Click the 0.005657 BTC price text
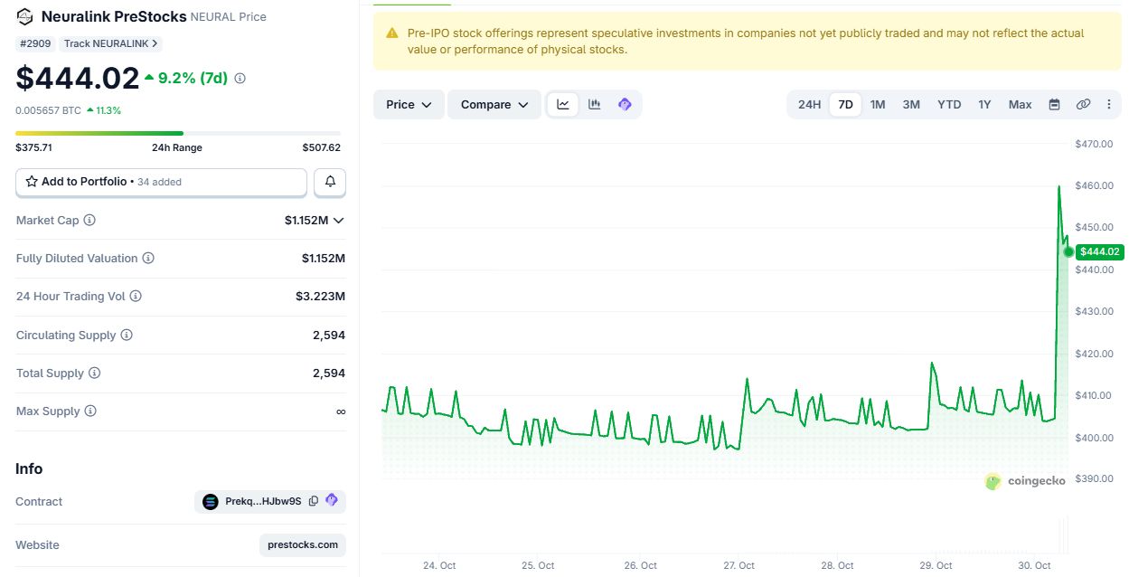Screen dimensions: 1129x577 click(x=48, y=110)
